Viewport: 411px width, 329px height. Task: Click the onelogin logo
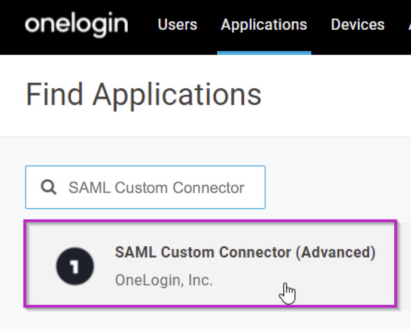coord(76,25)
